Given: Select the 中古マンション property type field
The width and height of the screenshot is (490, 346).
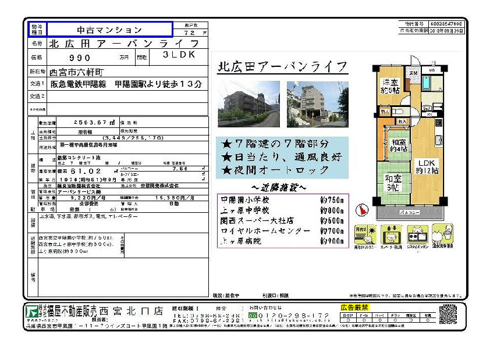Looking at the screenshot, I should point(109,30).
